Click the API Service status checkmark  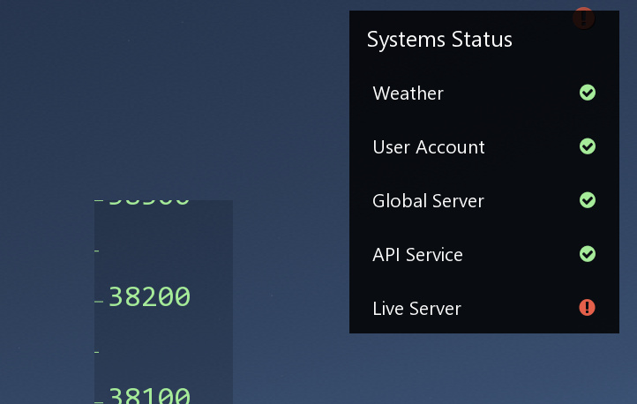[588, 254]
